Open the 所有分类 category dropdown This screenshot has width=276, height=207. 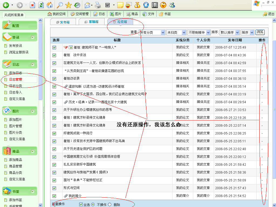pyautogui.click(x=152, y=32)
